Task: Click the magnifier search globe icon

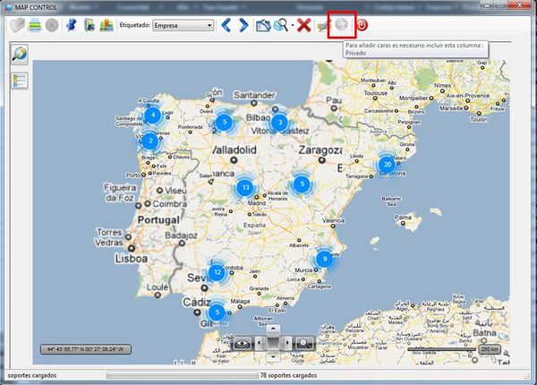Action: click(x=281, y=25)
